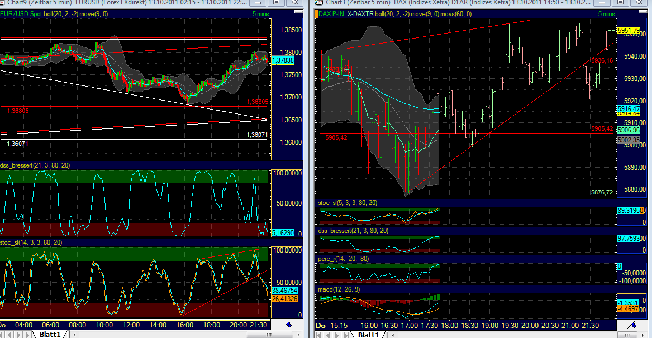Screen dimensions: 652x338
Task: Click stoc_sl value tag 89,3195
Action: click(629, 211)
